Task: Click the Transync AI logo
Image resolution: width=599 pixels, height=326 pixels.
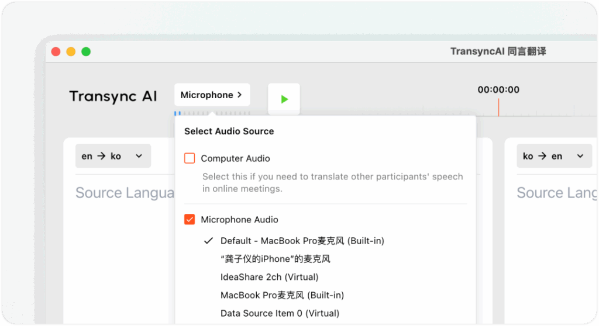Action: coord(113,96)
